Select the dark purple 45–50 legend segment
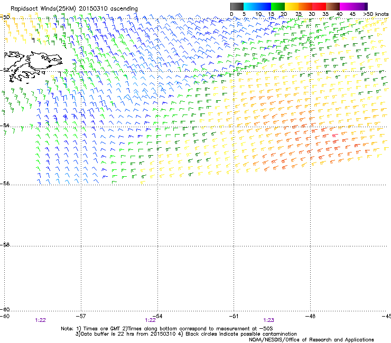Viewport: 391px width, 343px height. [360, 6]
